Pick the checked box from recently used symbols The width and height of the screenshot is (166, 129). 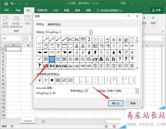[x=64, y=80]
